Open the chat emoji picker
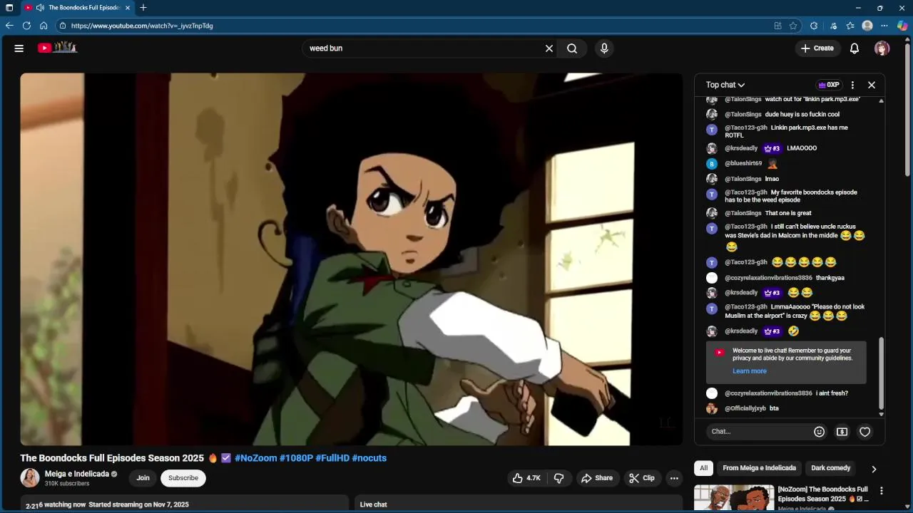This screenshot has width=913, height=513. point(820,432)
